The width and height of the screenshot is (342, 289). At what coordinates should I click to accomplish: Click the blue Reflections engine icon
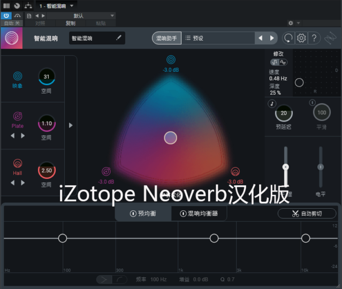(18, 76)
